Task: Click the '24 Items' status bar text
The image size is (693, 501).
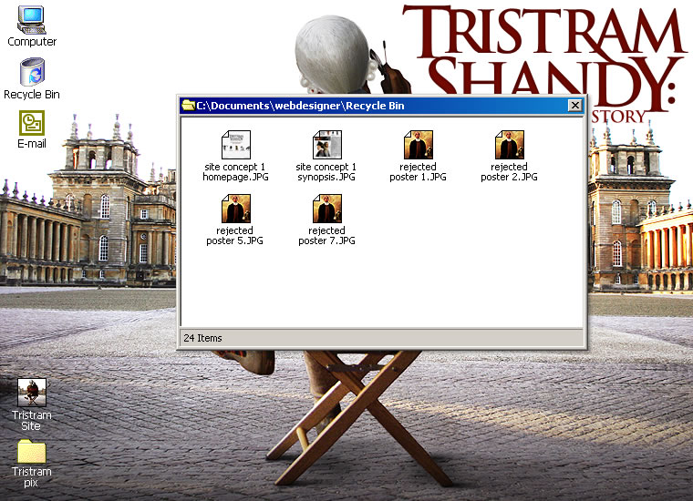Action: tap(202, 338)
